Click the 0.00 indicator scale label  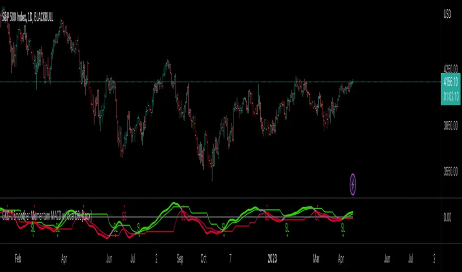tap(447, 217)
